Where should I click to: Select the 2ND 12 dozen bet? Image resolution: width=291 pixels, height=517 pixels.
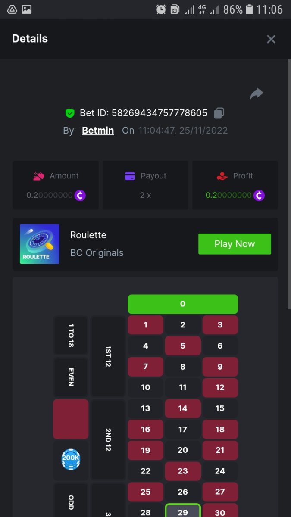coord(108,439)
